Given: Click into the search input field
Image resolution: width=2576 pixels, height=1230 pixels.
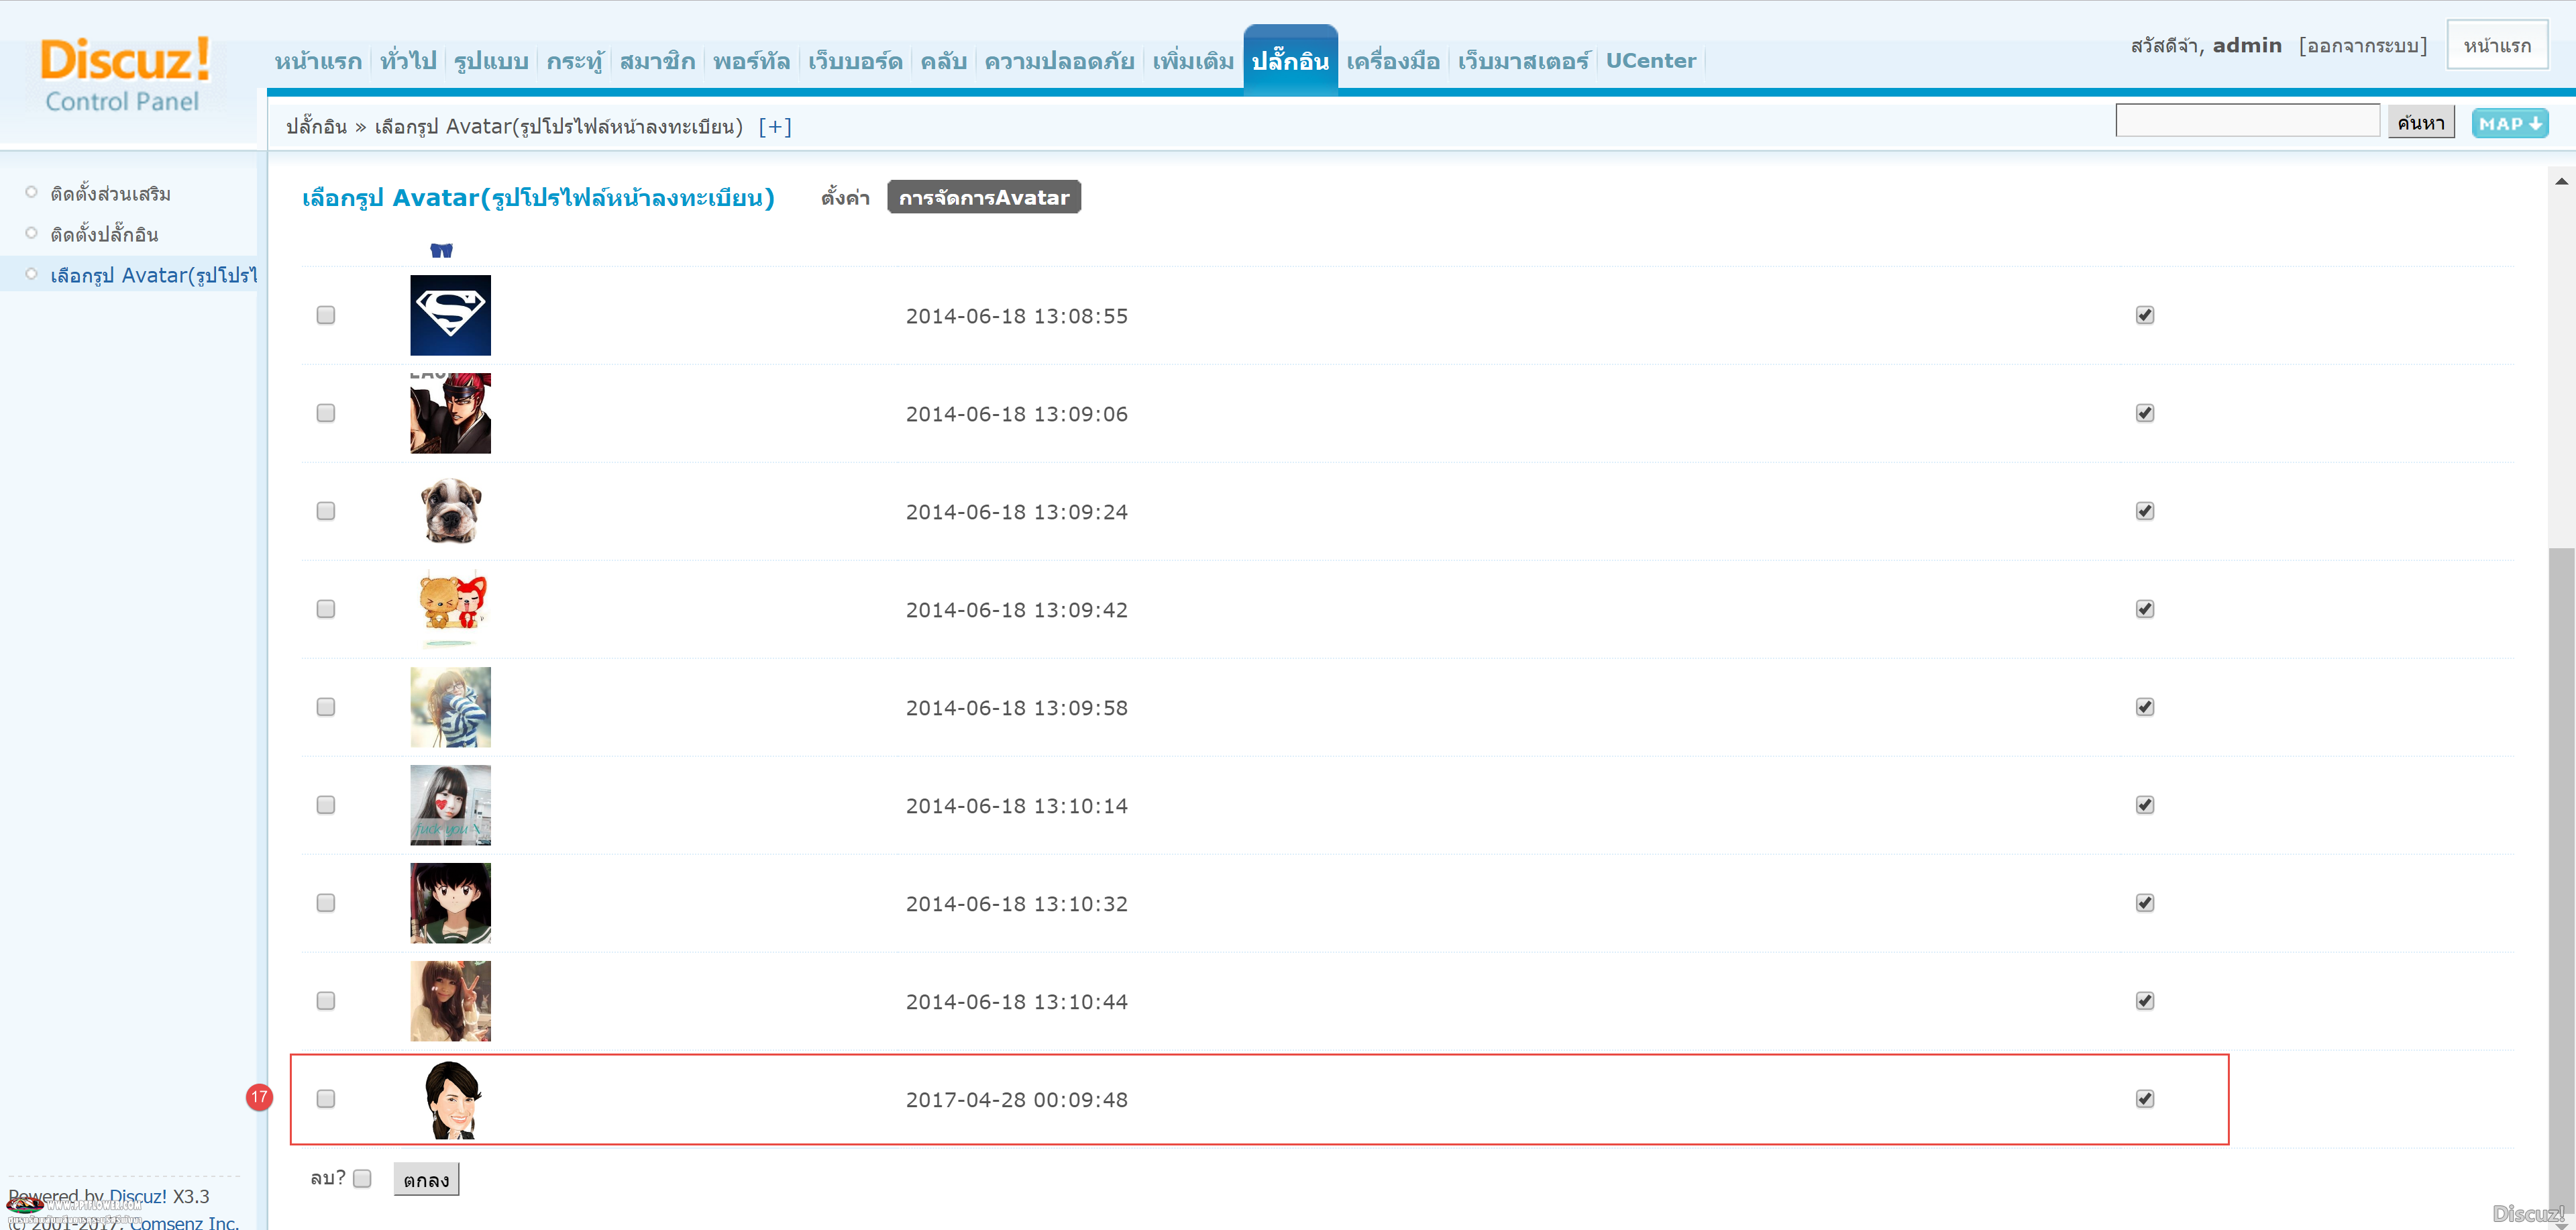Looking at the screenshot, I should click(x=2247, y=121).
